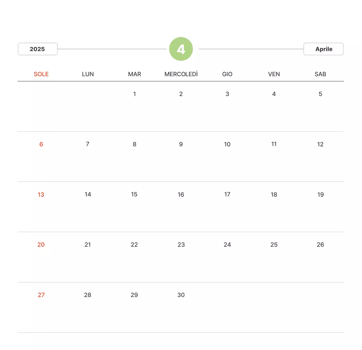Pick date 19 under SAB
362x350 pixels.
pos(320,195)
